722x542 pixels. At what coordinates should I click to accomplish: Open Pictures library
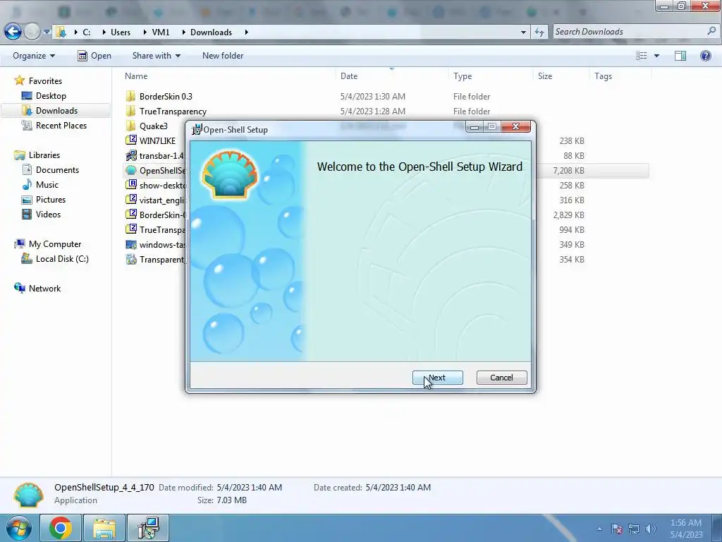pyautogui.click(x=51, y=200)
